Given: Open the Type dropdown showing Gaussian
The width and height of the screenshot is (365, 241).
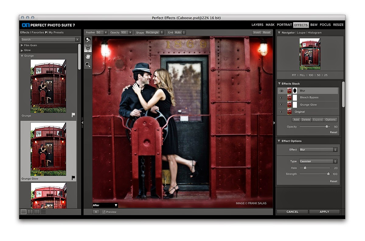Looking at the screenshot, I should (x=318, y=161).
